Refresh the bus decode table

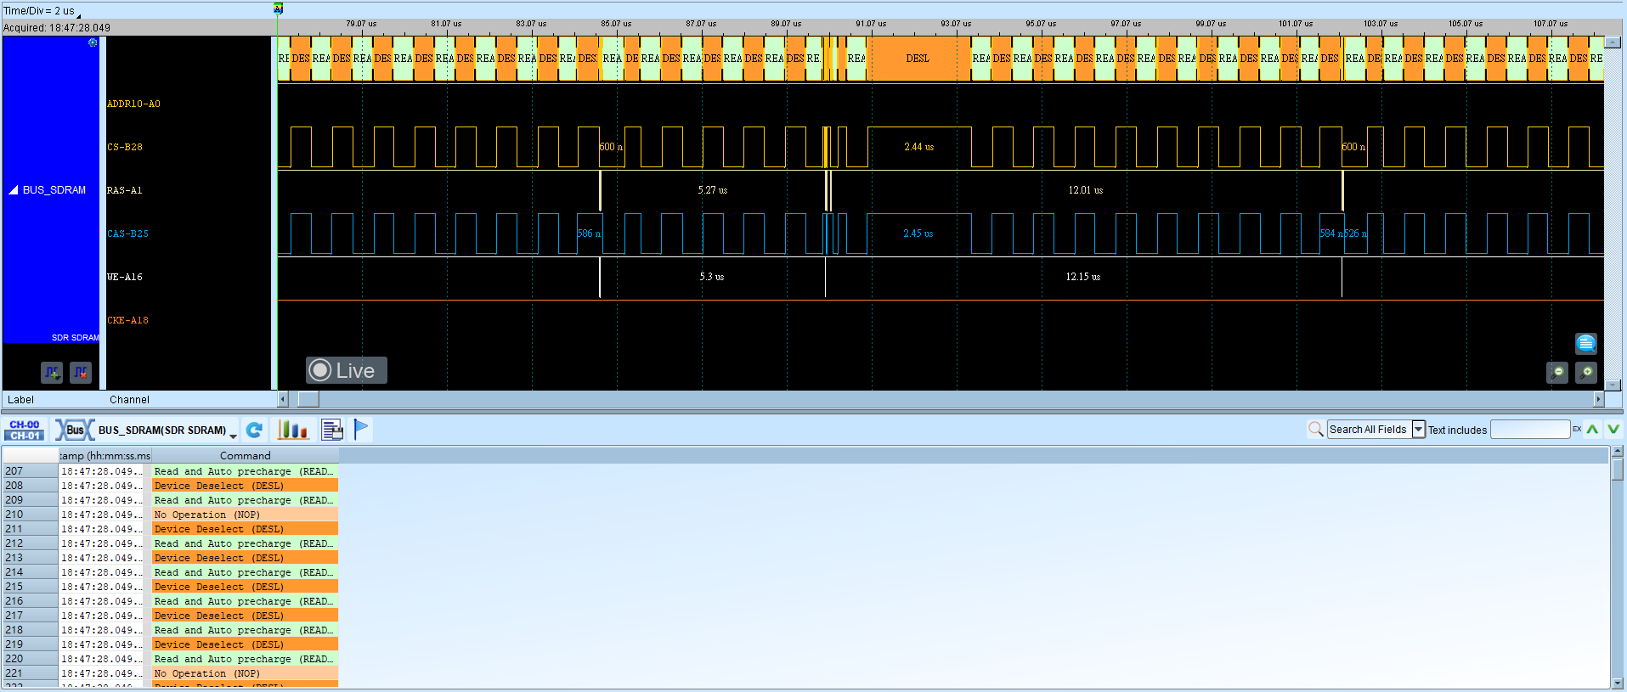[x=254, y=430]
